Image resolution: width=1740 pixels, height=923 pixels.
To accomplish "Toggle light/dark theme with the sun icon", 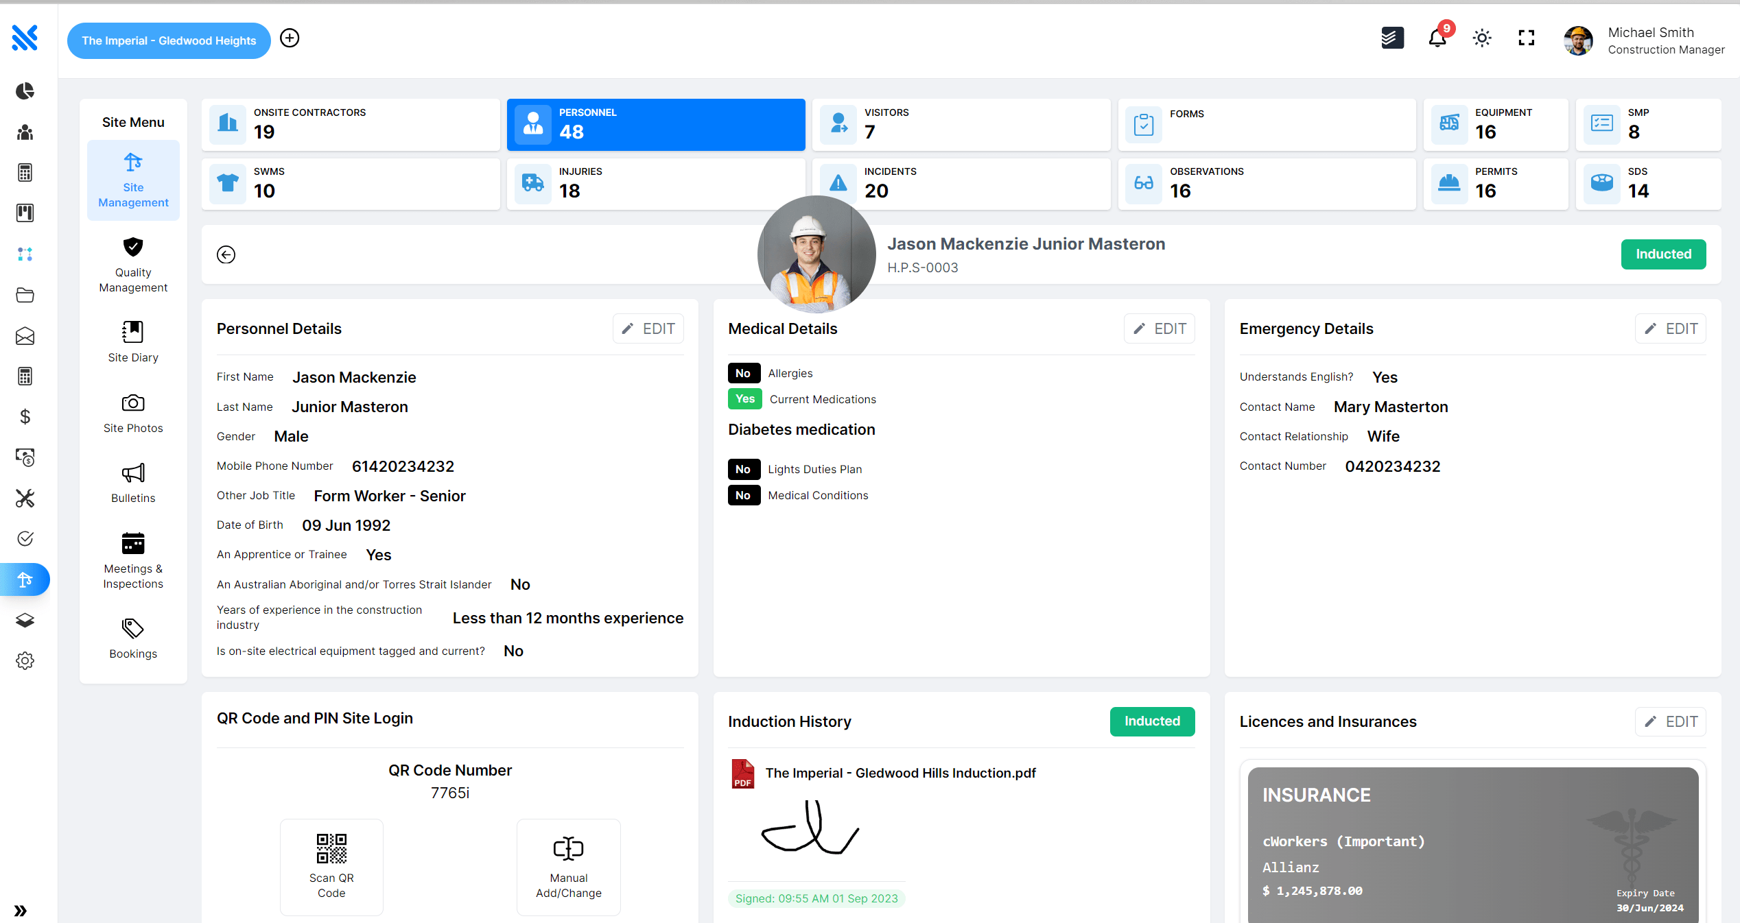I will [x=1482, y=38].
